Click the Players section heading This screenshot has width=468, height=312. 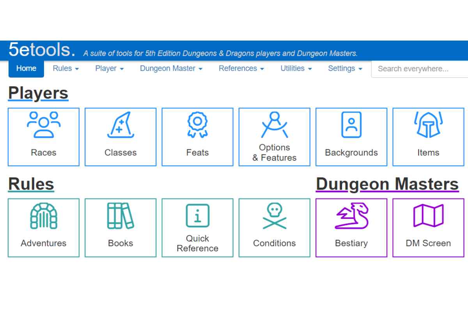38,94
